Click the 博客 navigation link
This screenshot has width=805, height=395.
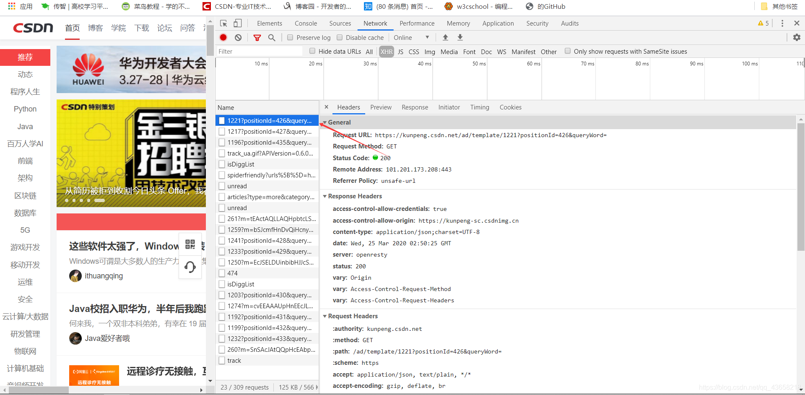click(95, 28)
